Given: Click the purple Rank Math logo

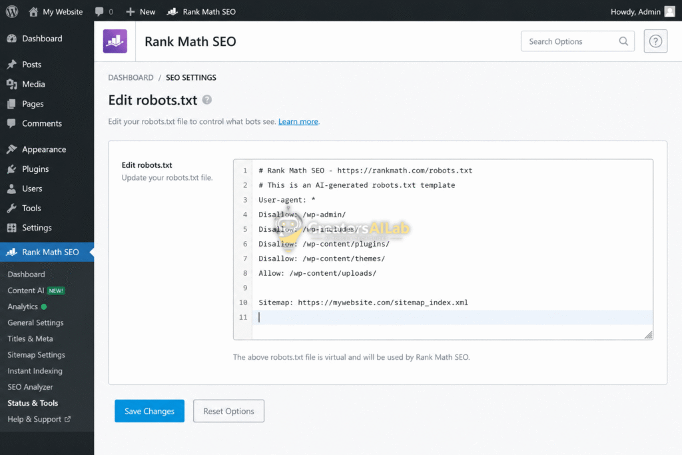Looking at the screenshot, I should tap(115, 41).
